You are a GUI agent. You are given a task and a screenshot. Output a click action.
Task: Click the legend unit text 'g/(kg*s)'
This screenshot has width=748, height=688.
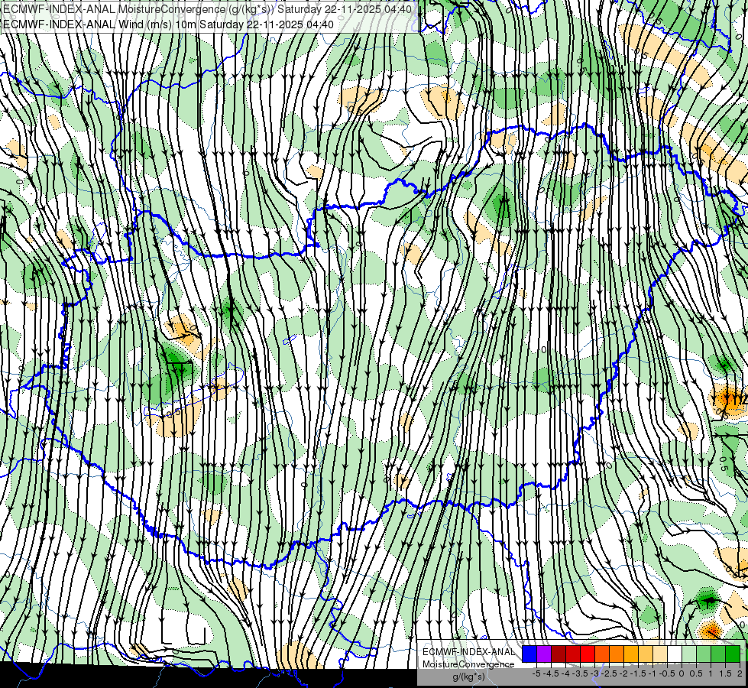469,676
